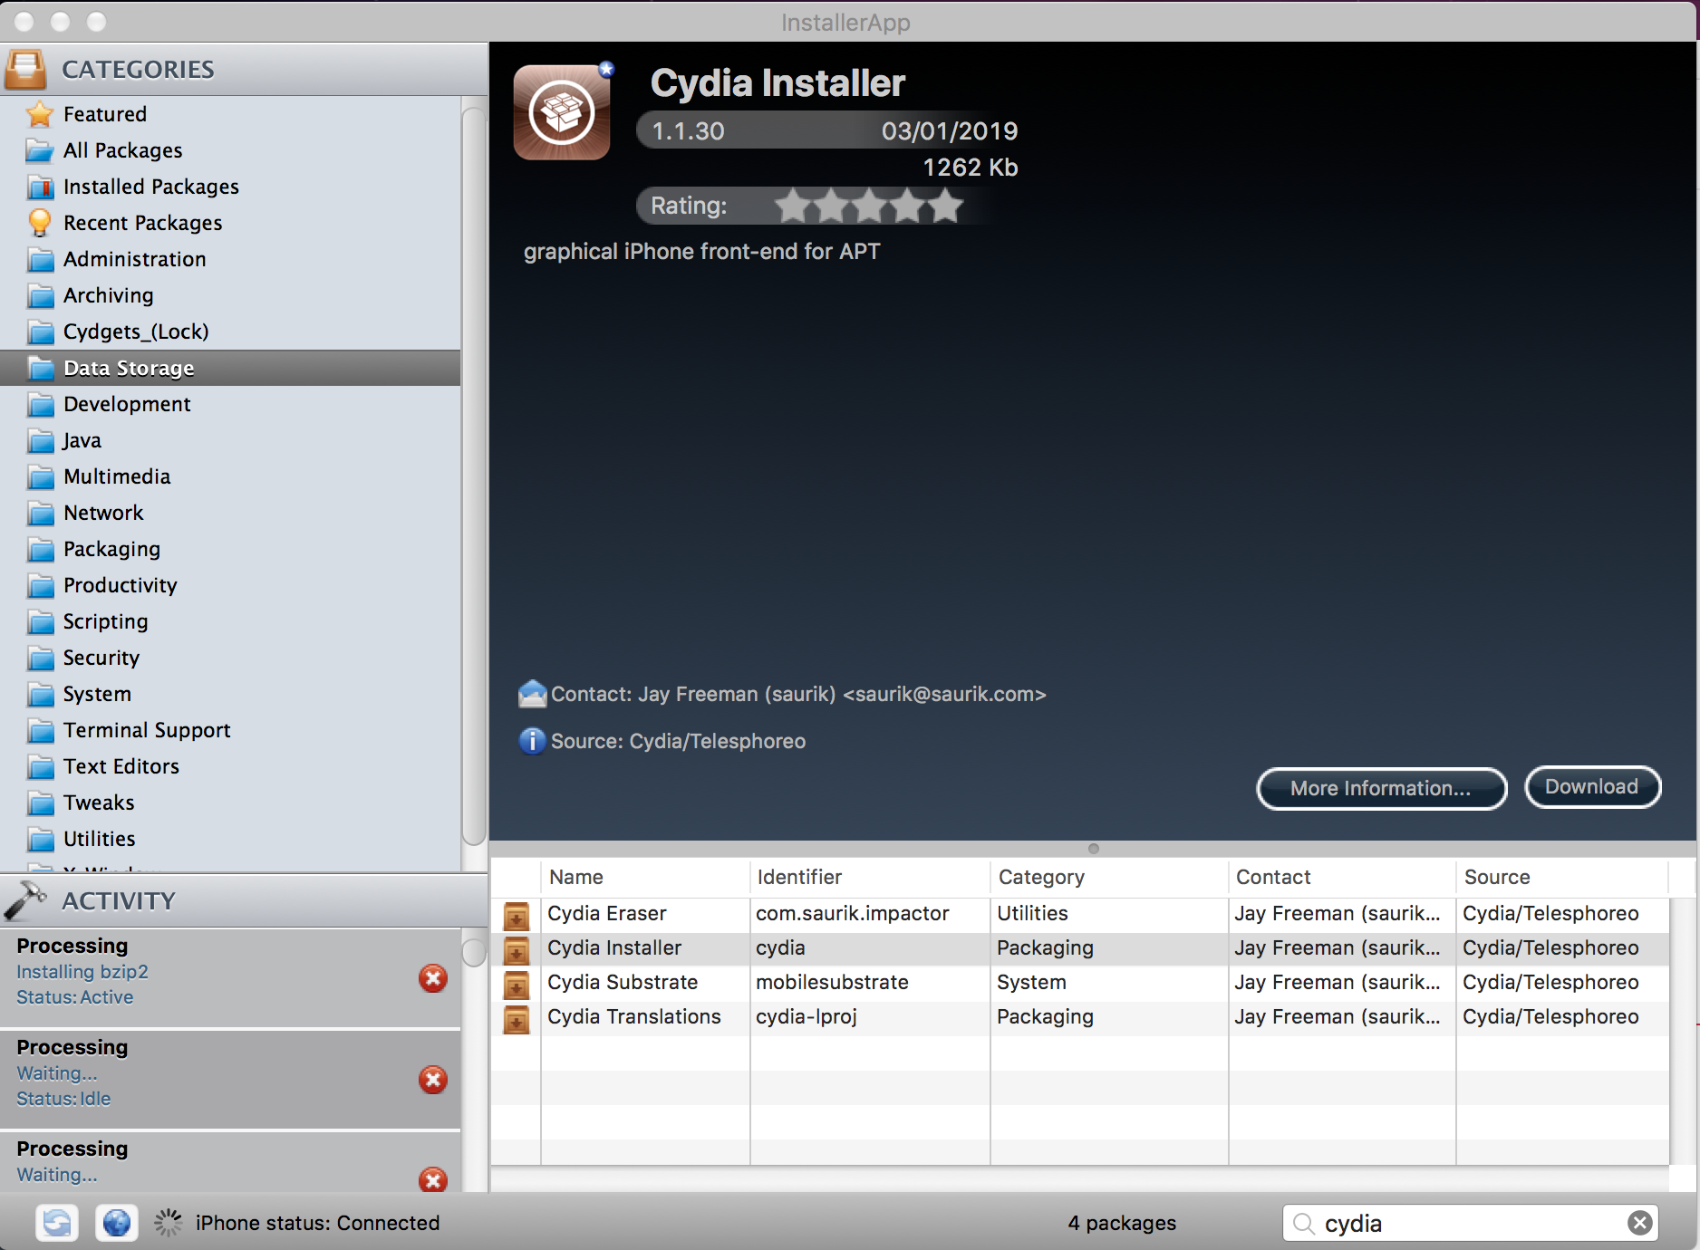This screenshot has width=1700, height=1250.
Task: Sort packages by Source column
Action: click(x=1562, y=877)
